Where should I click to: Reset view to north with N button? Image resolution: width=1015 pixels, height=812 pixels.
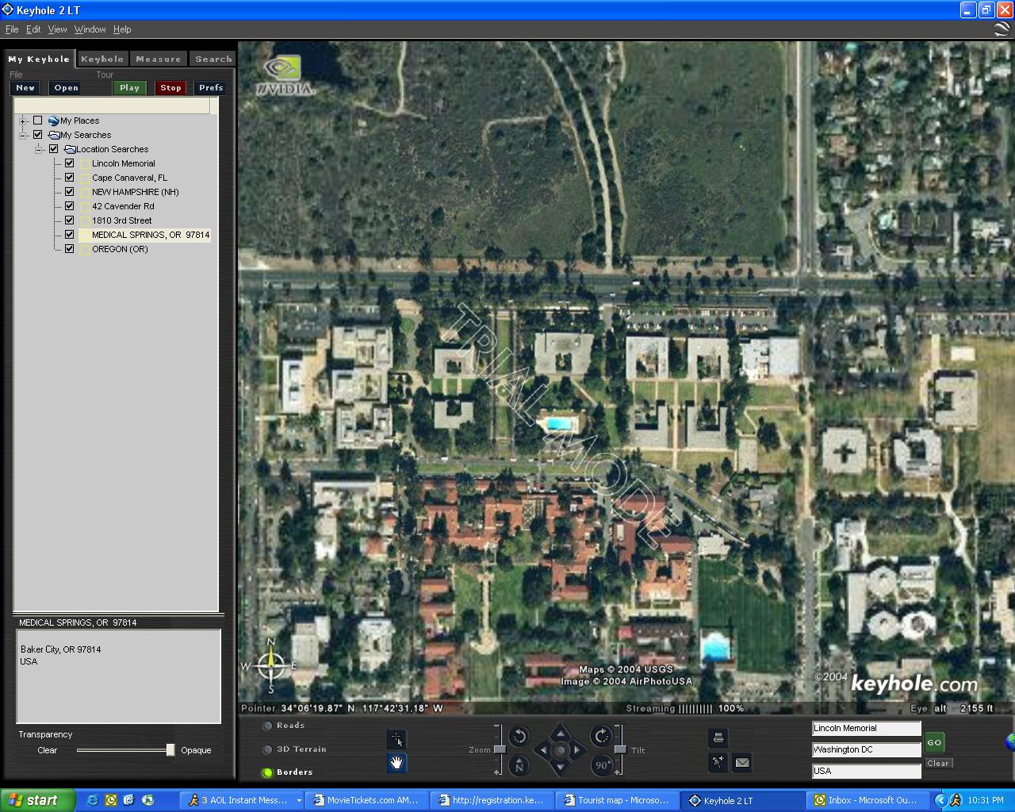click(519, 765)
